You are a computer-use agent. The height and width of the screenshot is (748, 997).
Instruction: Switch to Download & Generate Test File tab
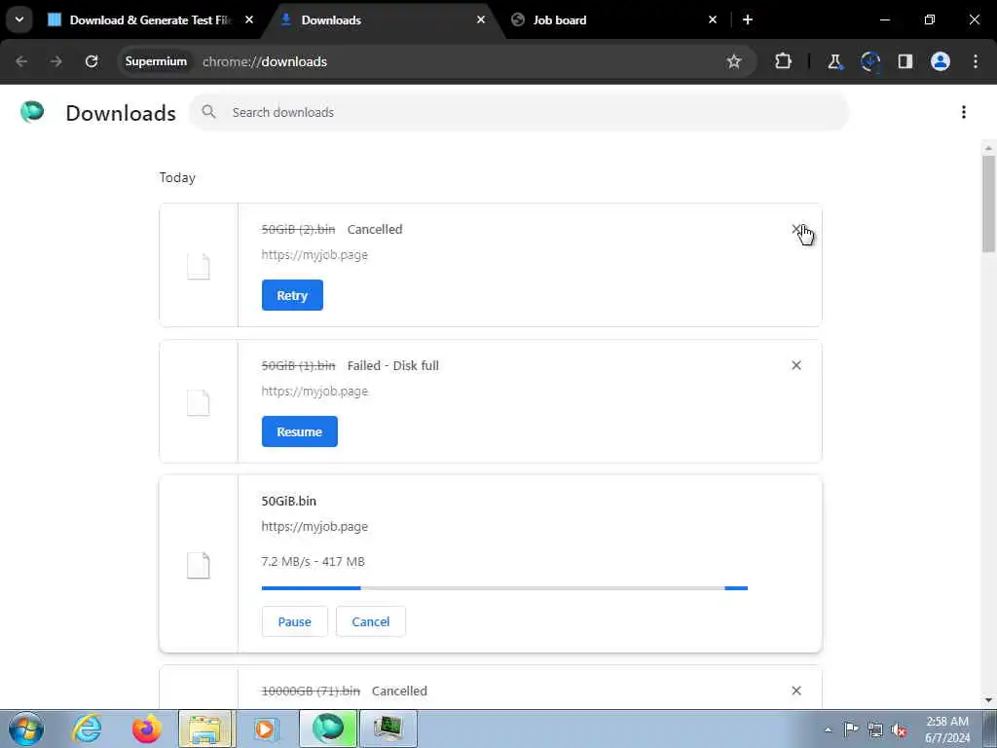151,19
